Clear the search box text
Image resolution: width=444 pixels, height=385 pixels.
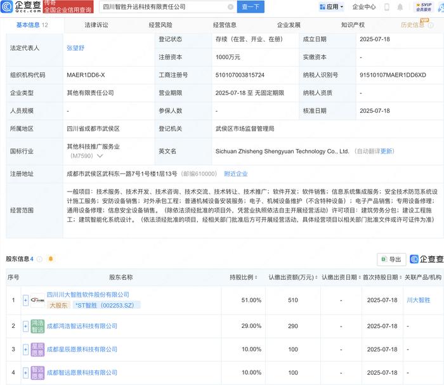(230, 7)
